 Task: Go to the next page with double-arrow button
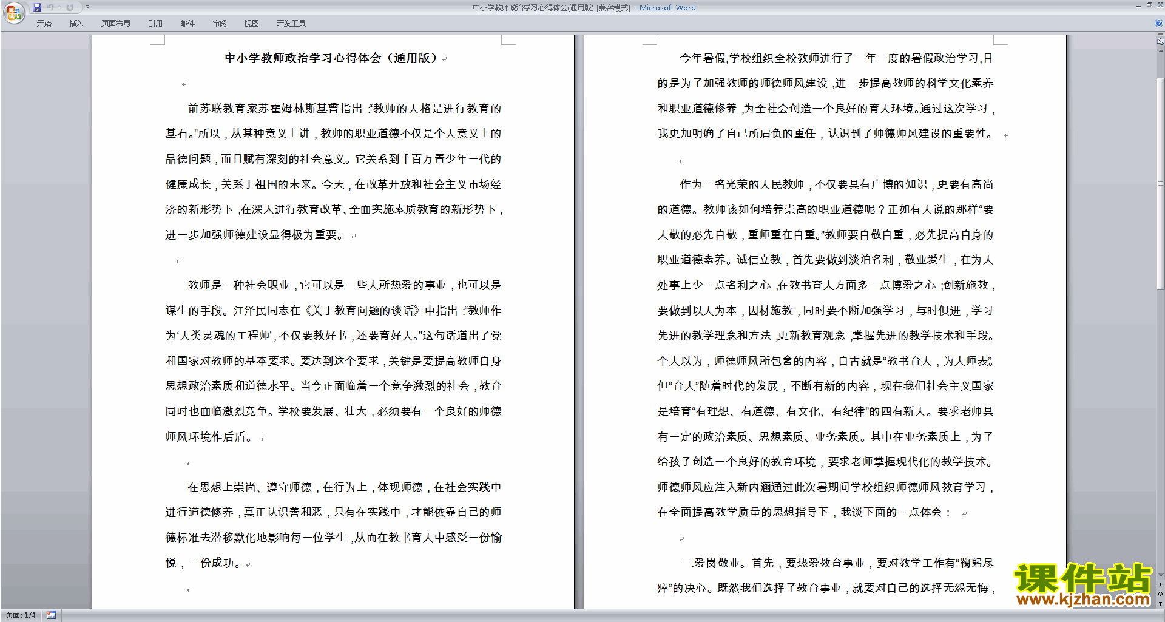click(1160, 603)
